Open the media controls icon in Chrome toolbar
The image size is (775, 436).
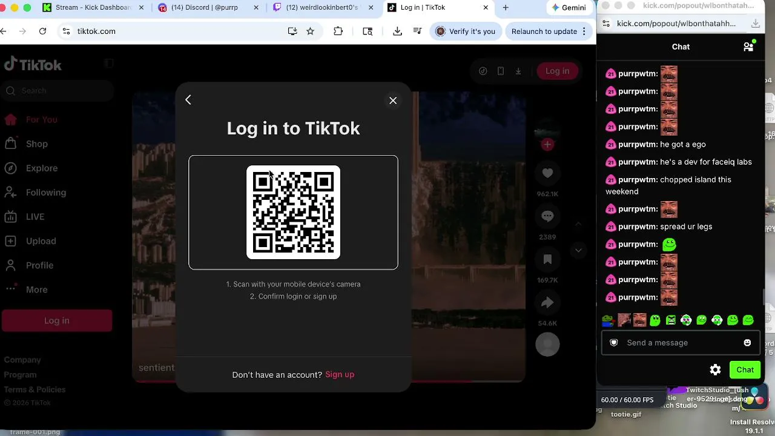[x=417, y=31]
